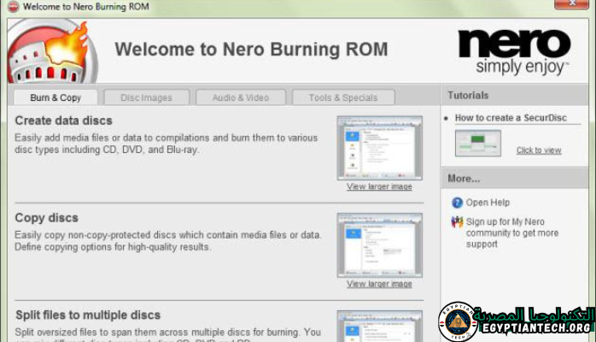This screenshot has height=342, width=596.
Task: View larger image for Copy discs
Action: [x=379, y=284]
